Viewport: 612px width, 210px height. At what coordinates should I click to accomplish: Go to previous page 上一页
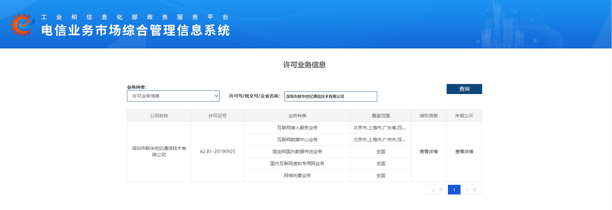(437, 190)
